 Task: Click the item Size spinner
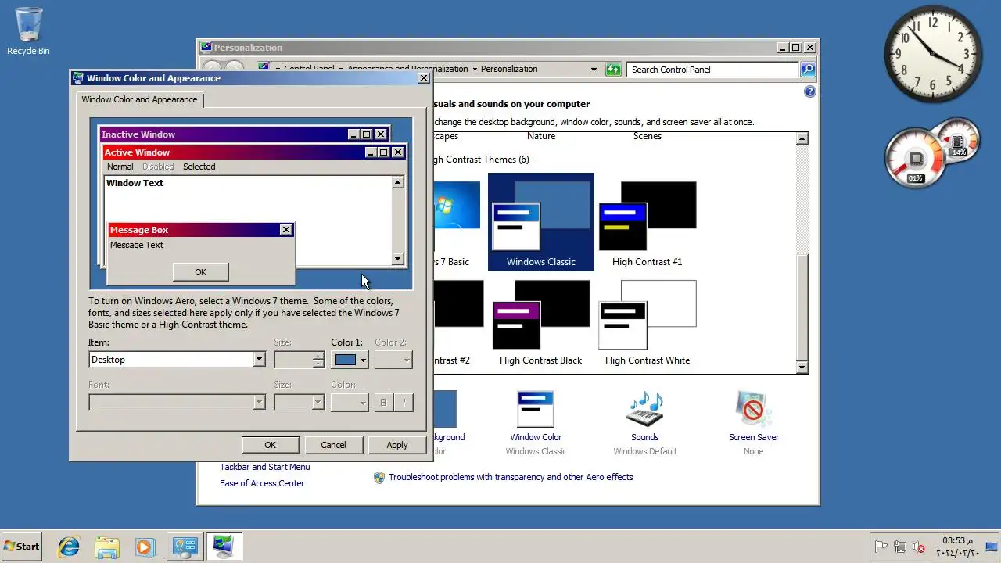point(318,360)
